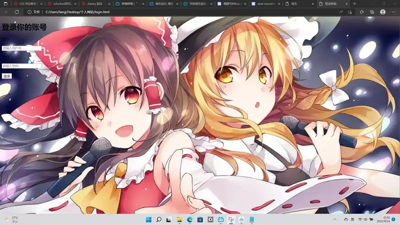Open the browser profile avatar
This screenshot has height=225, width=400.
pyautogui.click(x=382, y=12)
